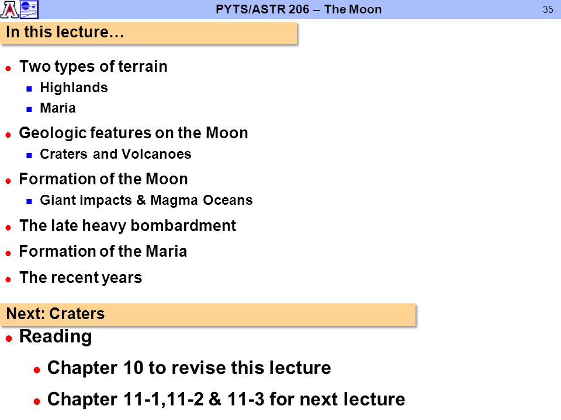Select the 'Formation of the Moon' line
Screen dimensions: 561x420
click(x=103, y=179)
